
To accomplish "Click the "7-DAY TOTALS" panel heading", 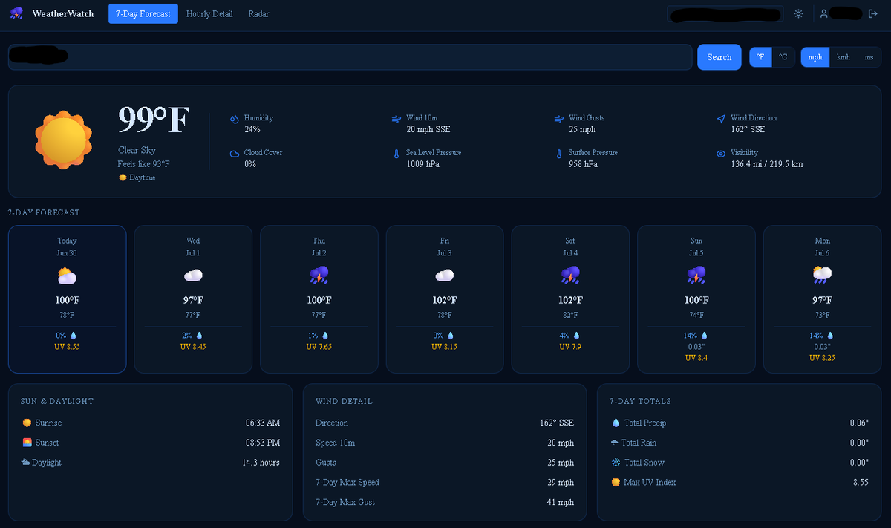I will click(640, 401).
